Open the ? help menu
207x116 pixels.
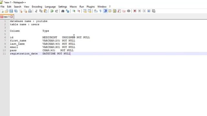point(110,6)
